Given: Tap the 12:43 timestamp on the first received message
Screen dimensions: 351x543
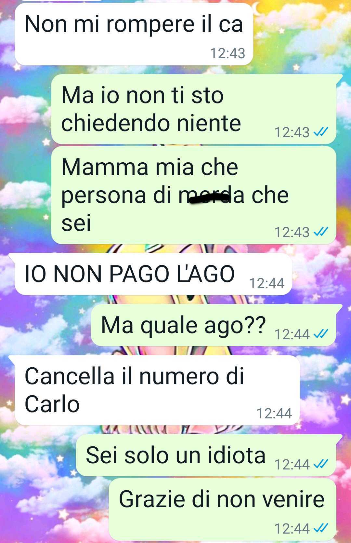Looking at the screenshot, I should (227, 53).
